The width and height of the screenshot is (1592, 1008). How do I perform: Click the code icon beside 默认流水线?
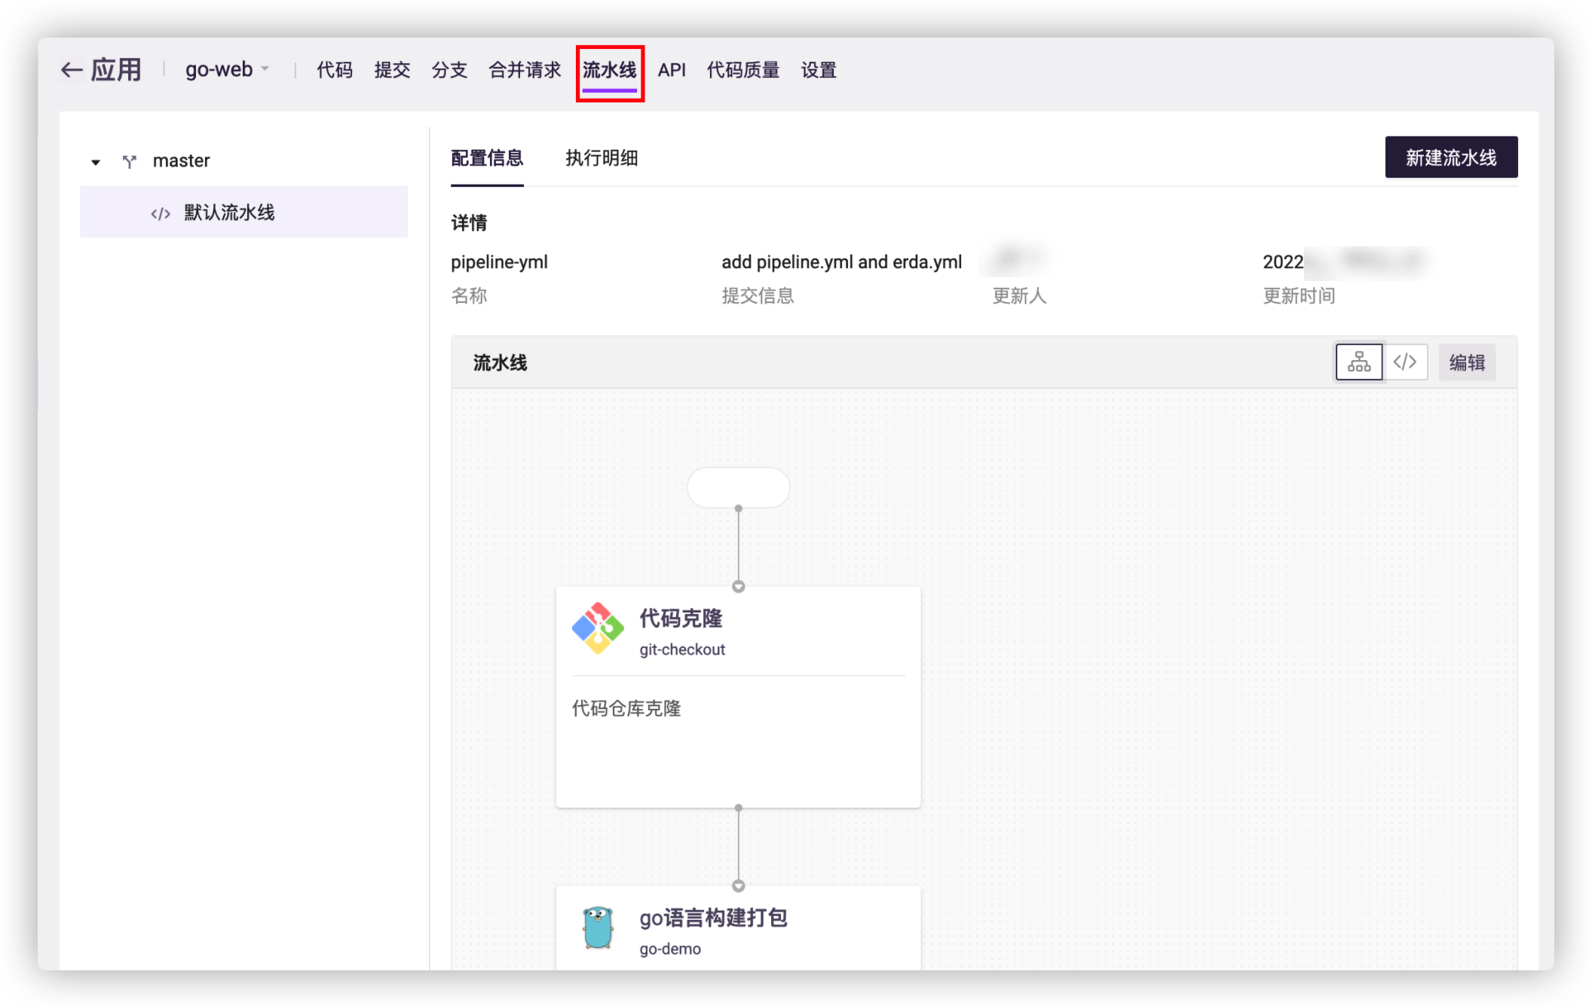click(x=161, y=214)
